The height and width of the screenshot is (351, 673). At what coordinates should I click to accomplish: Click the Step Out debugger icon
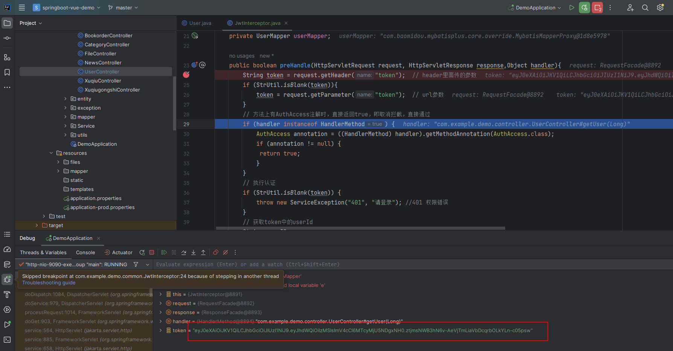point(203,252)
